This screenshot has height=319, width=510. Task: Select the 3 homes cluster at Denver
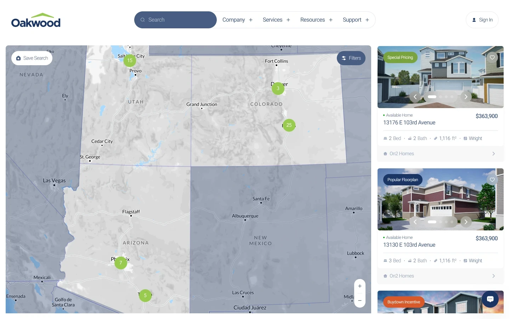278,88
